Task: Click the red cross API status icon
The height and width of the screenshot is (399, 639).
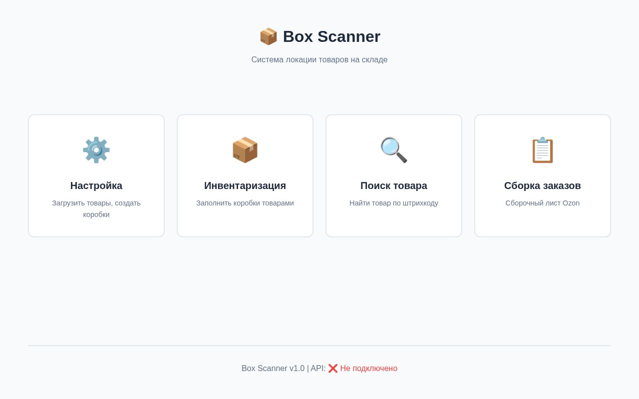Action: click(x=333, y=369)
